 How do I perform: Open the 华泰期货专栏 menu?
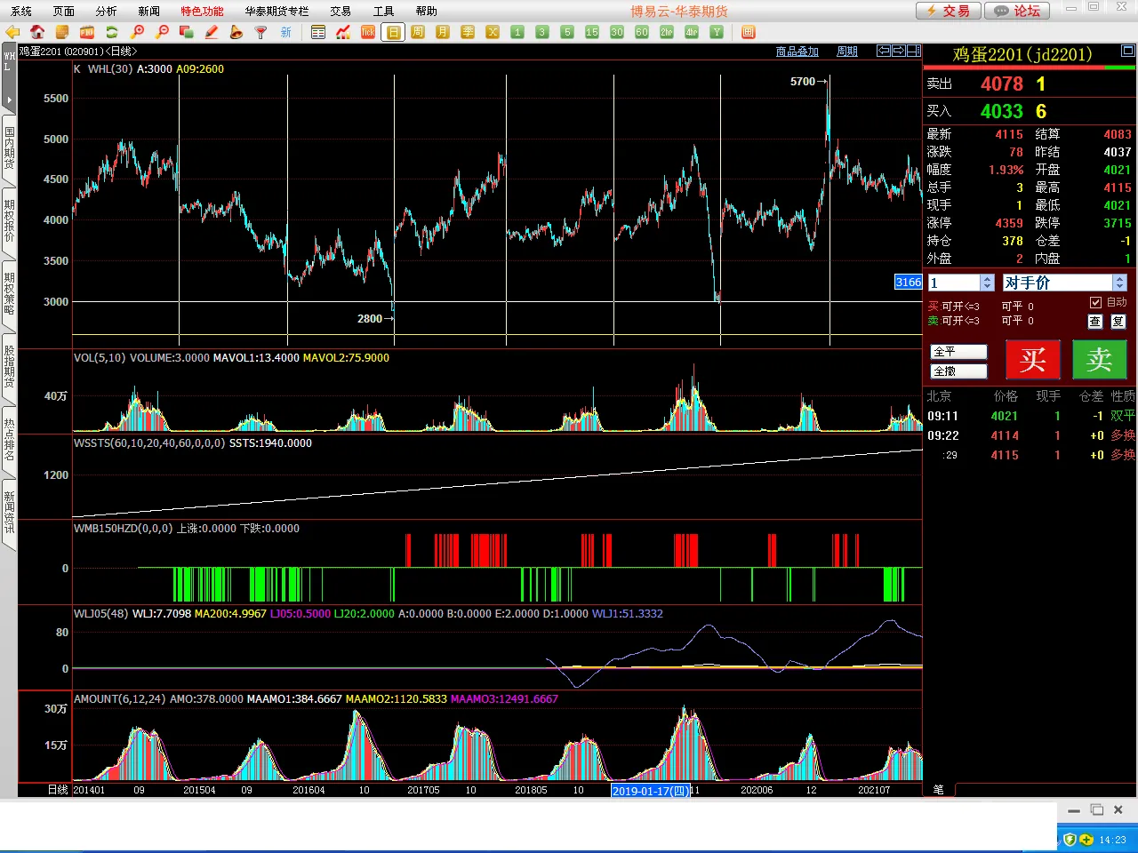(277, 12)
